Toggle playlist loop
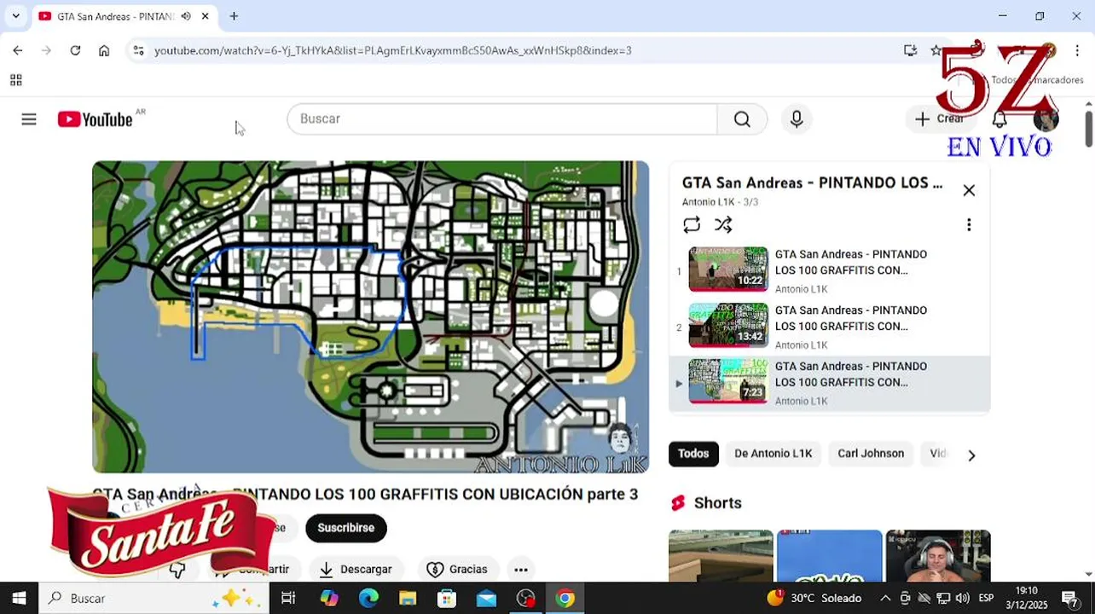Viewport: 1095px width, 614px height. (692, 224)
